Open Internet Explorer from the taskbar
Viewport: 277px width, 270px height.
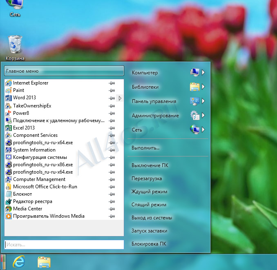tap(19, 261)
